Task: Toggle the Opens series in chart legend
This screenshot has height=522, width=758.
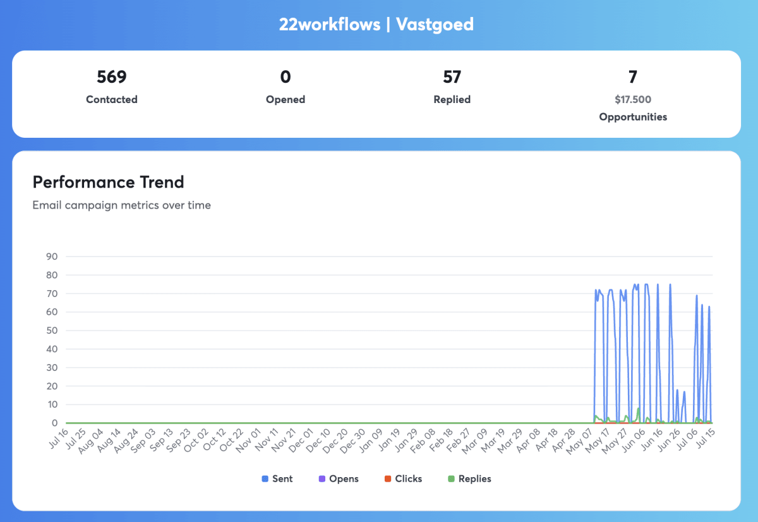Action: [339, 479]
